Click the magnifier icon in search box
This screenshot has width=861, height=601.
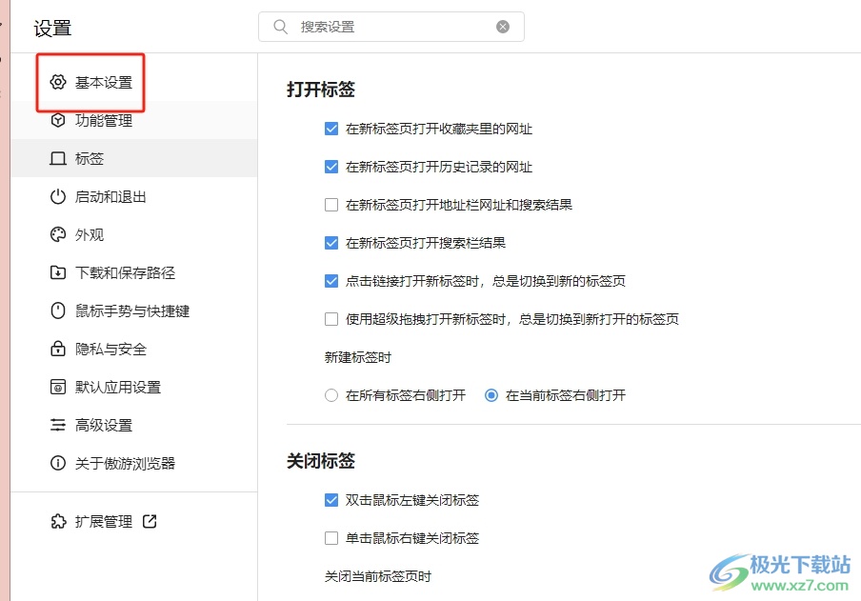281,27
